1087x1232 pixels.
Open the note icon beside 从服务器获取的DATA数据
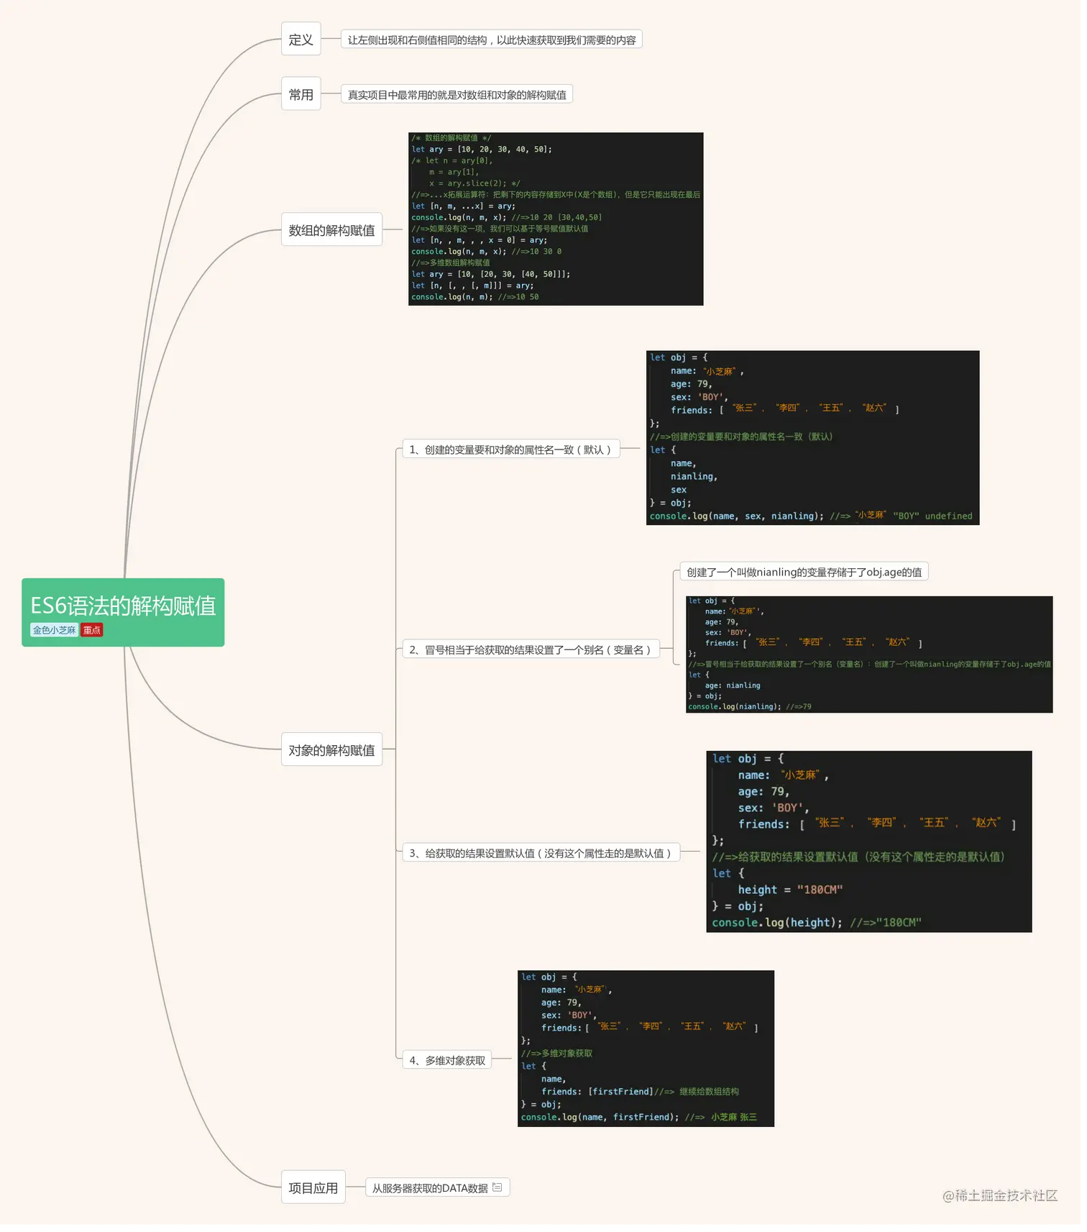coord(497,1187)
